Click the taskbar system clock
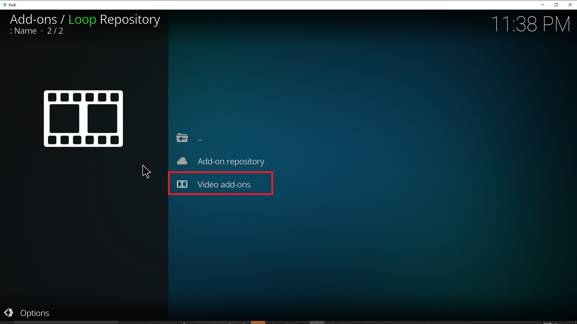This screenshot has height=324, width=577. point(551,323)
